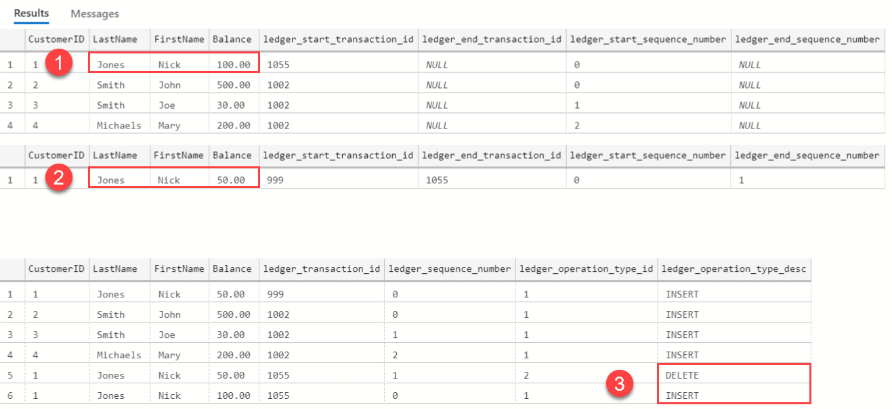Click row selector 4 beside Michaels Mary
The image size is (892, 409).
(x=12, y=125)
